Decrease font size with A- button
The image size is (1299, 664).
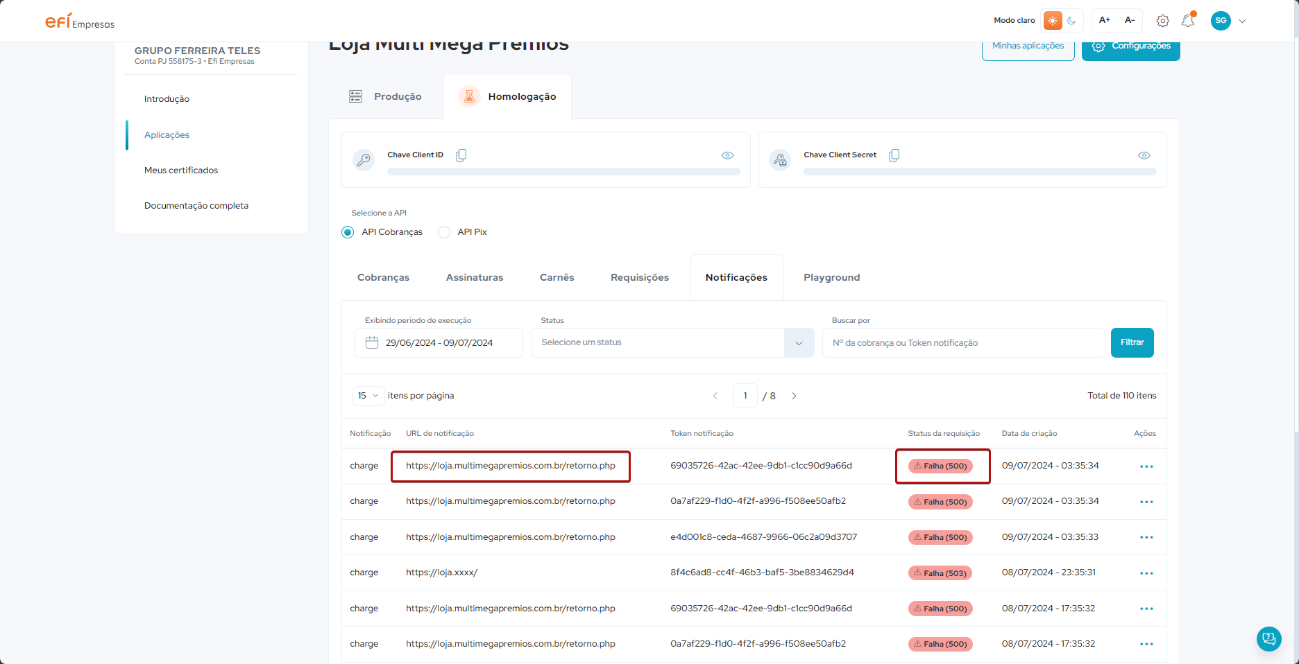point(1130,20)
